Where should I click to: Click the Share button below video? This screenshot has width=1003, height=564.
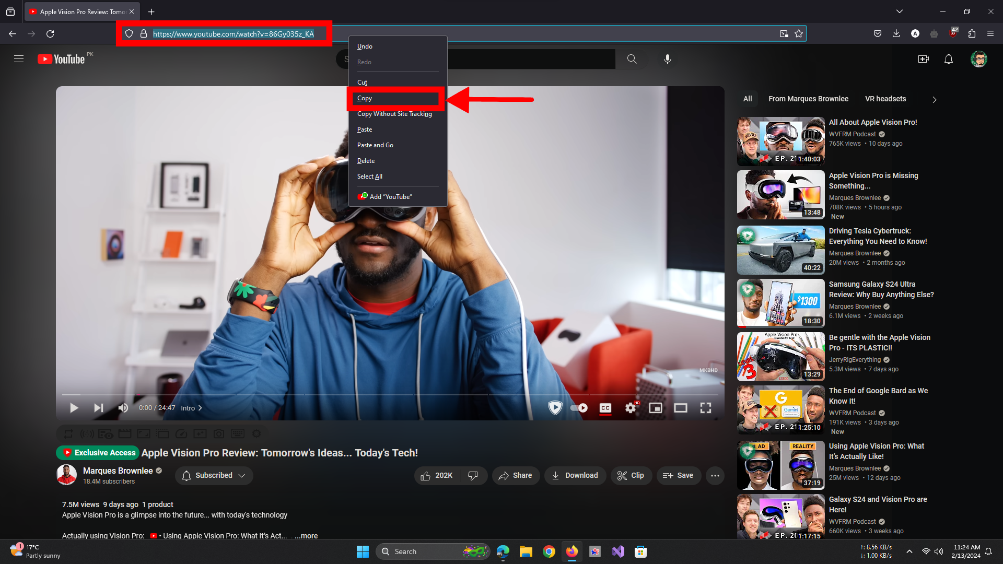pos(515,475)
